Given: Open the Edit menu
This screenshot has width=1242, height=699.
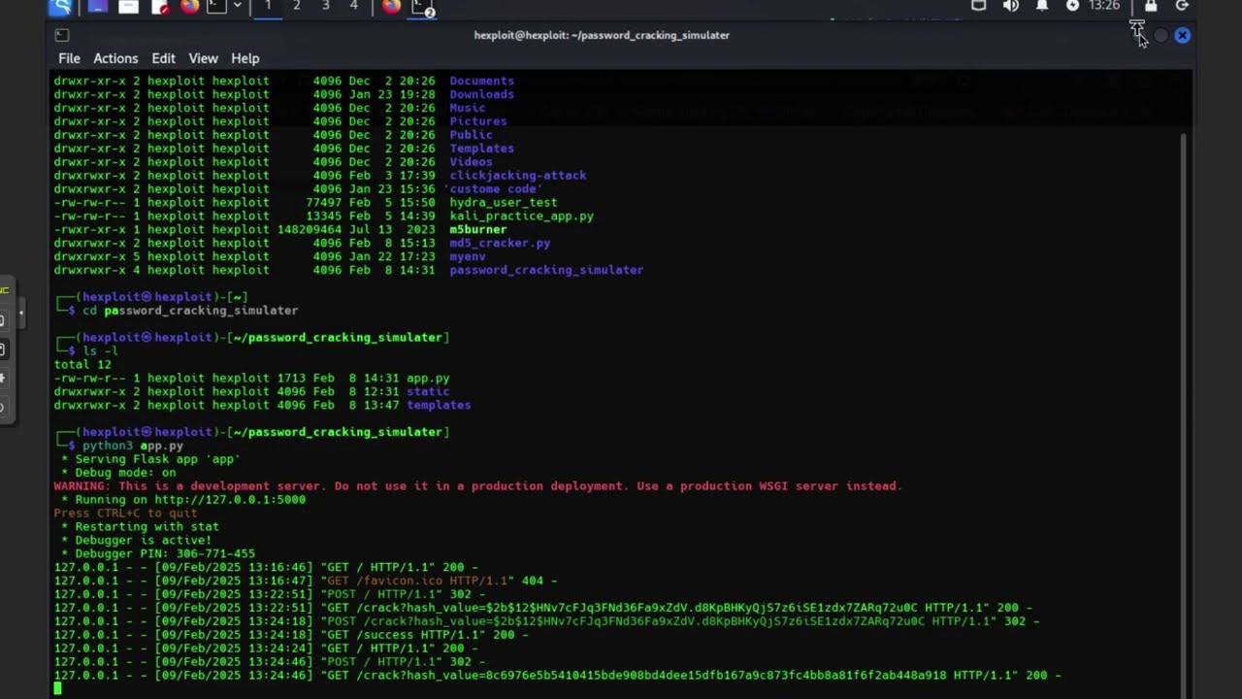Looking at the screenshot, I should coord(163,58).
